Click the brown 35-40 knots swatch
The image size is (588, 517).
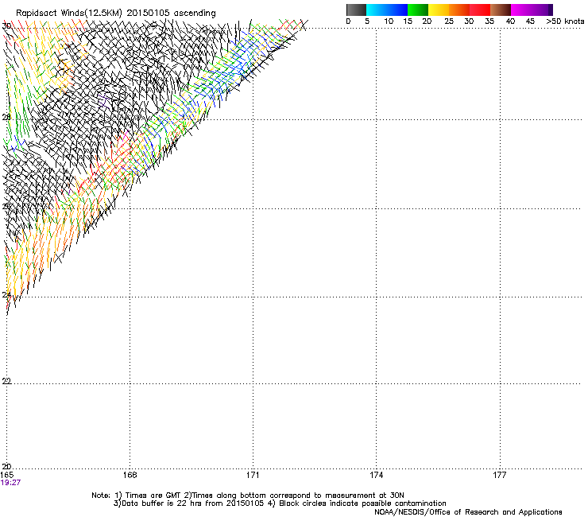[501, 10]
